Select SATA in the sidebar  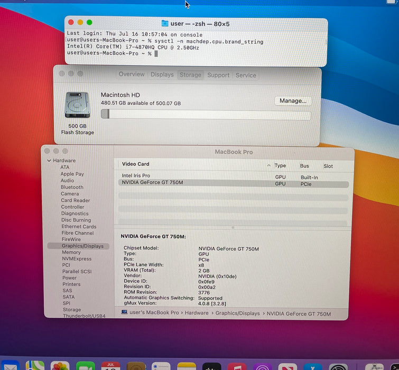[x=69, y=297]
